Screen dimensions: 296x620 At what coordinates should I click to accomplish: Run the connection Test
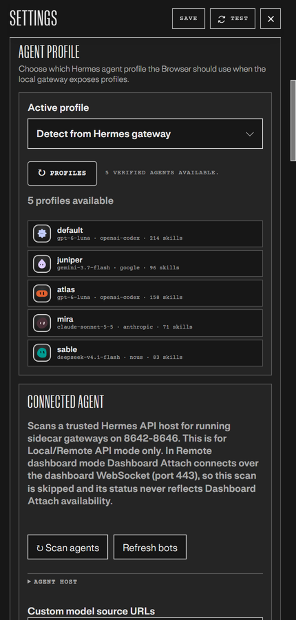click(233, 19)
